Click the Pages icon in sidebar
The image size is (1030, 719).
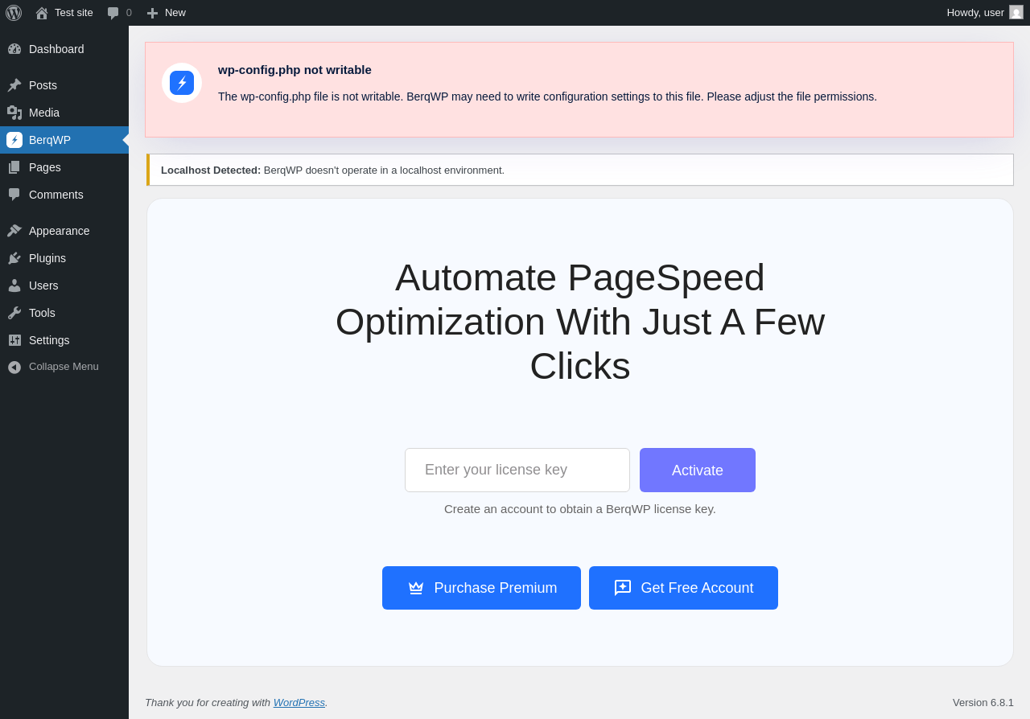coord(14,167)
